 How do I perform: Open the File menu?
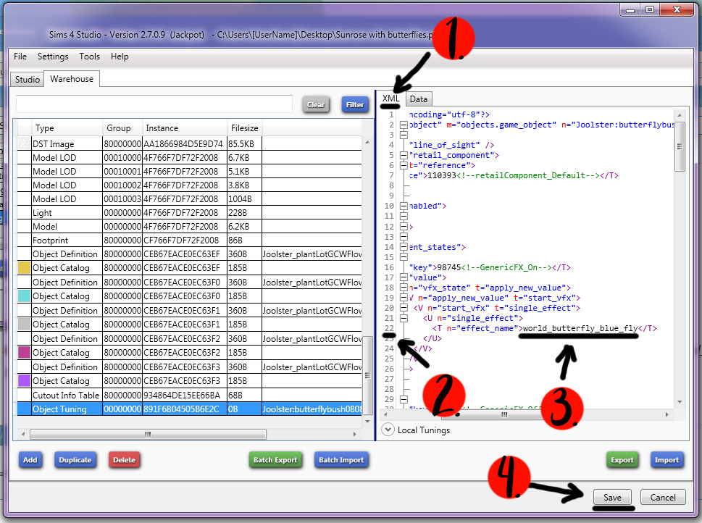point(20,57)
